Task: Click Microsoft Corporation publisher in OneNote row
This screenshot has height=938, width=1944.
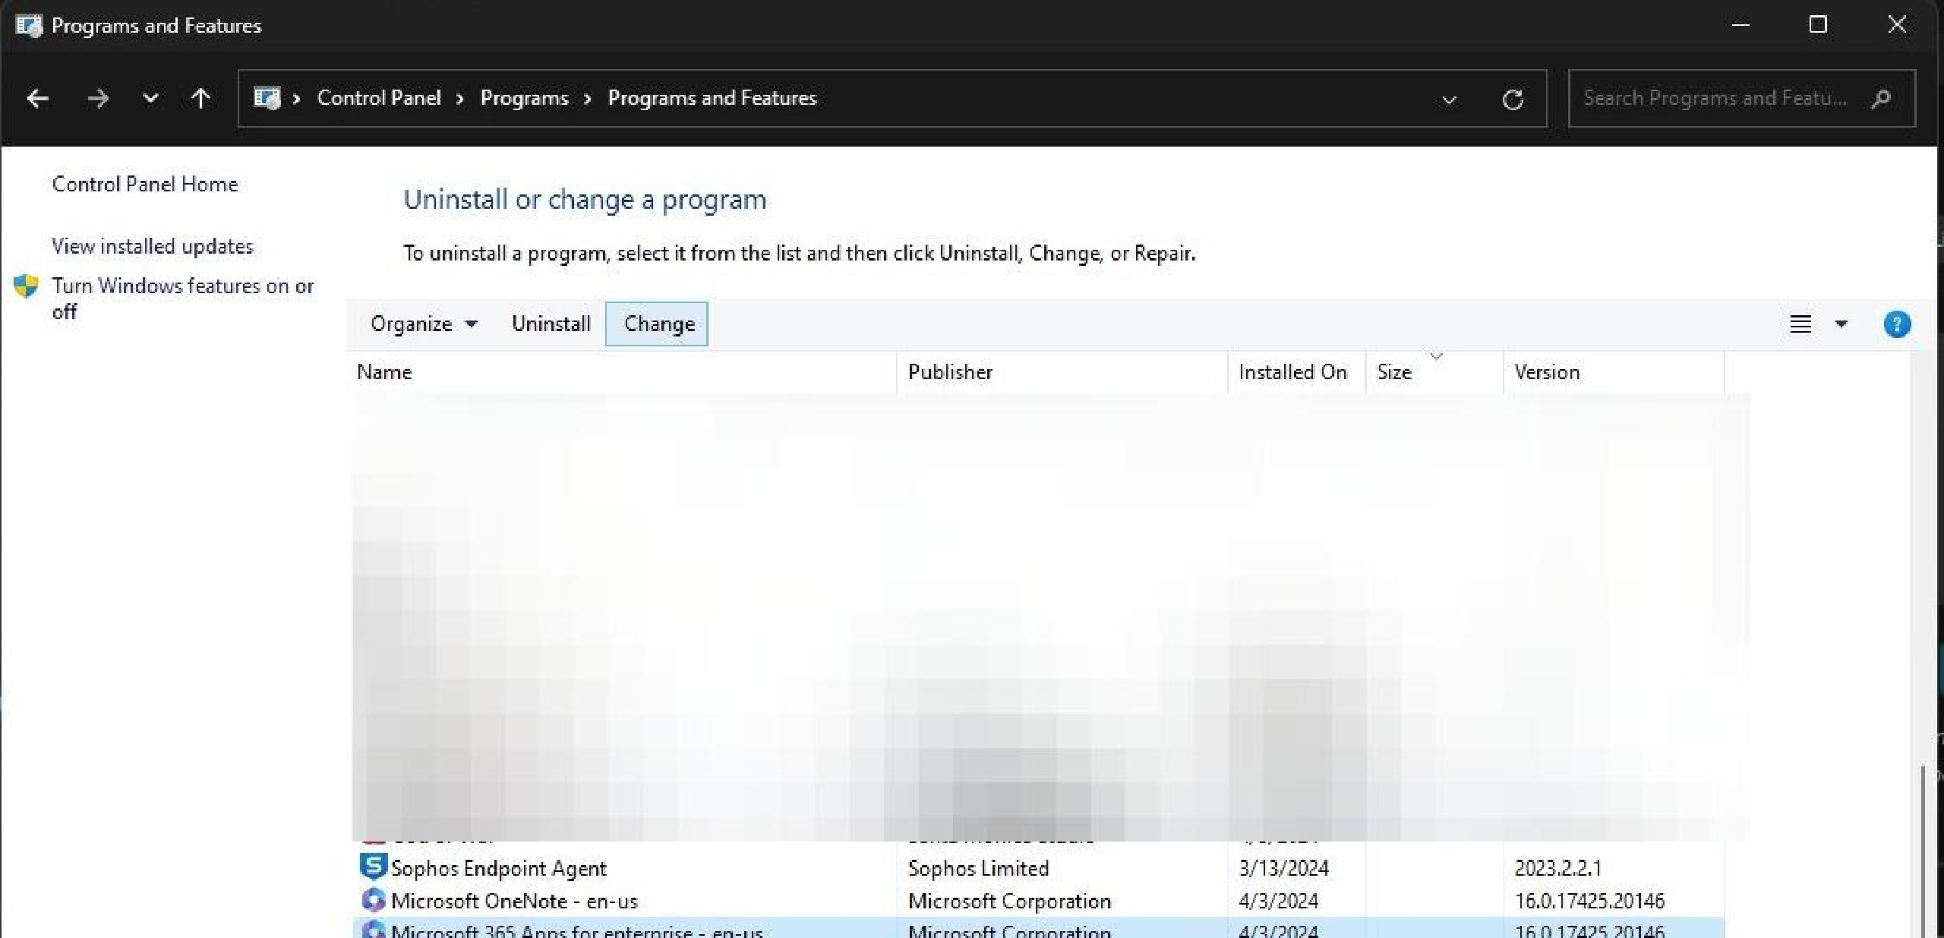Action: coord(1009,902)
